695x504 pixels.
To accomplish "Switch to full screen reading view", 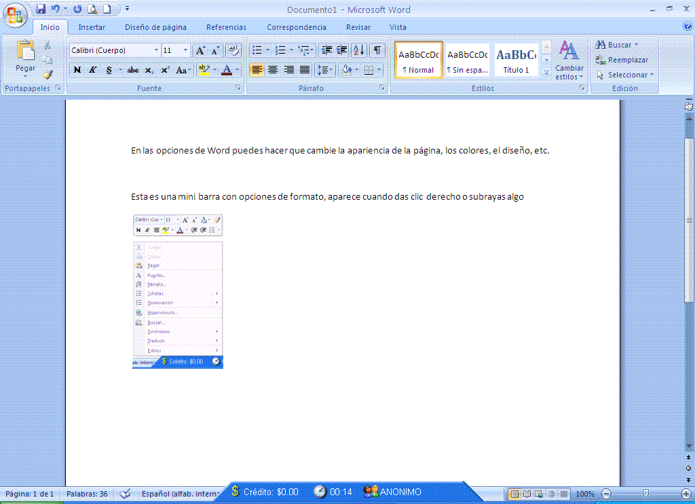I will pos(527,493).
